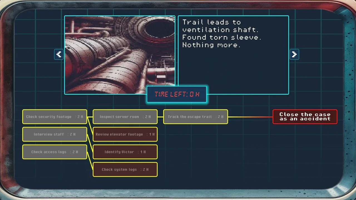The width and height of the screenshot is (356, 200).
Task: Click line connecting escape trail to Close case
Action: (250, 117)
